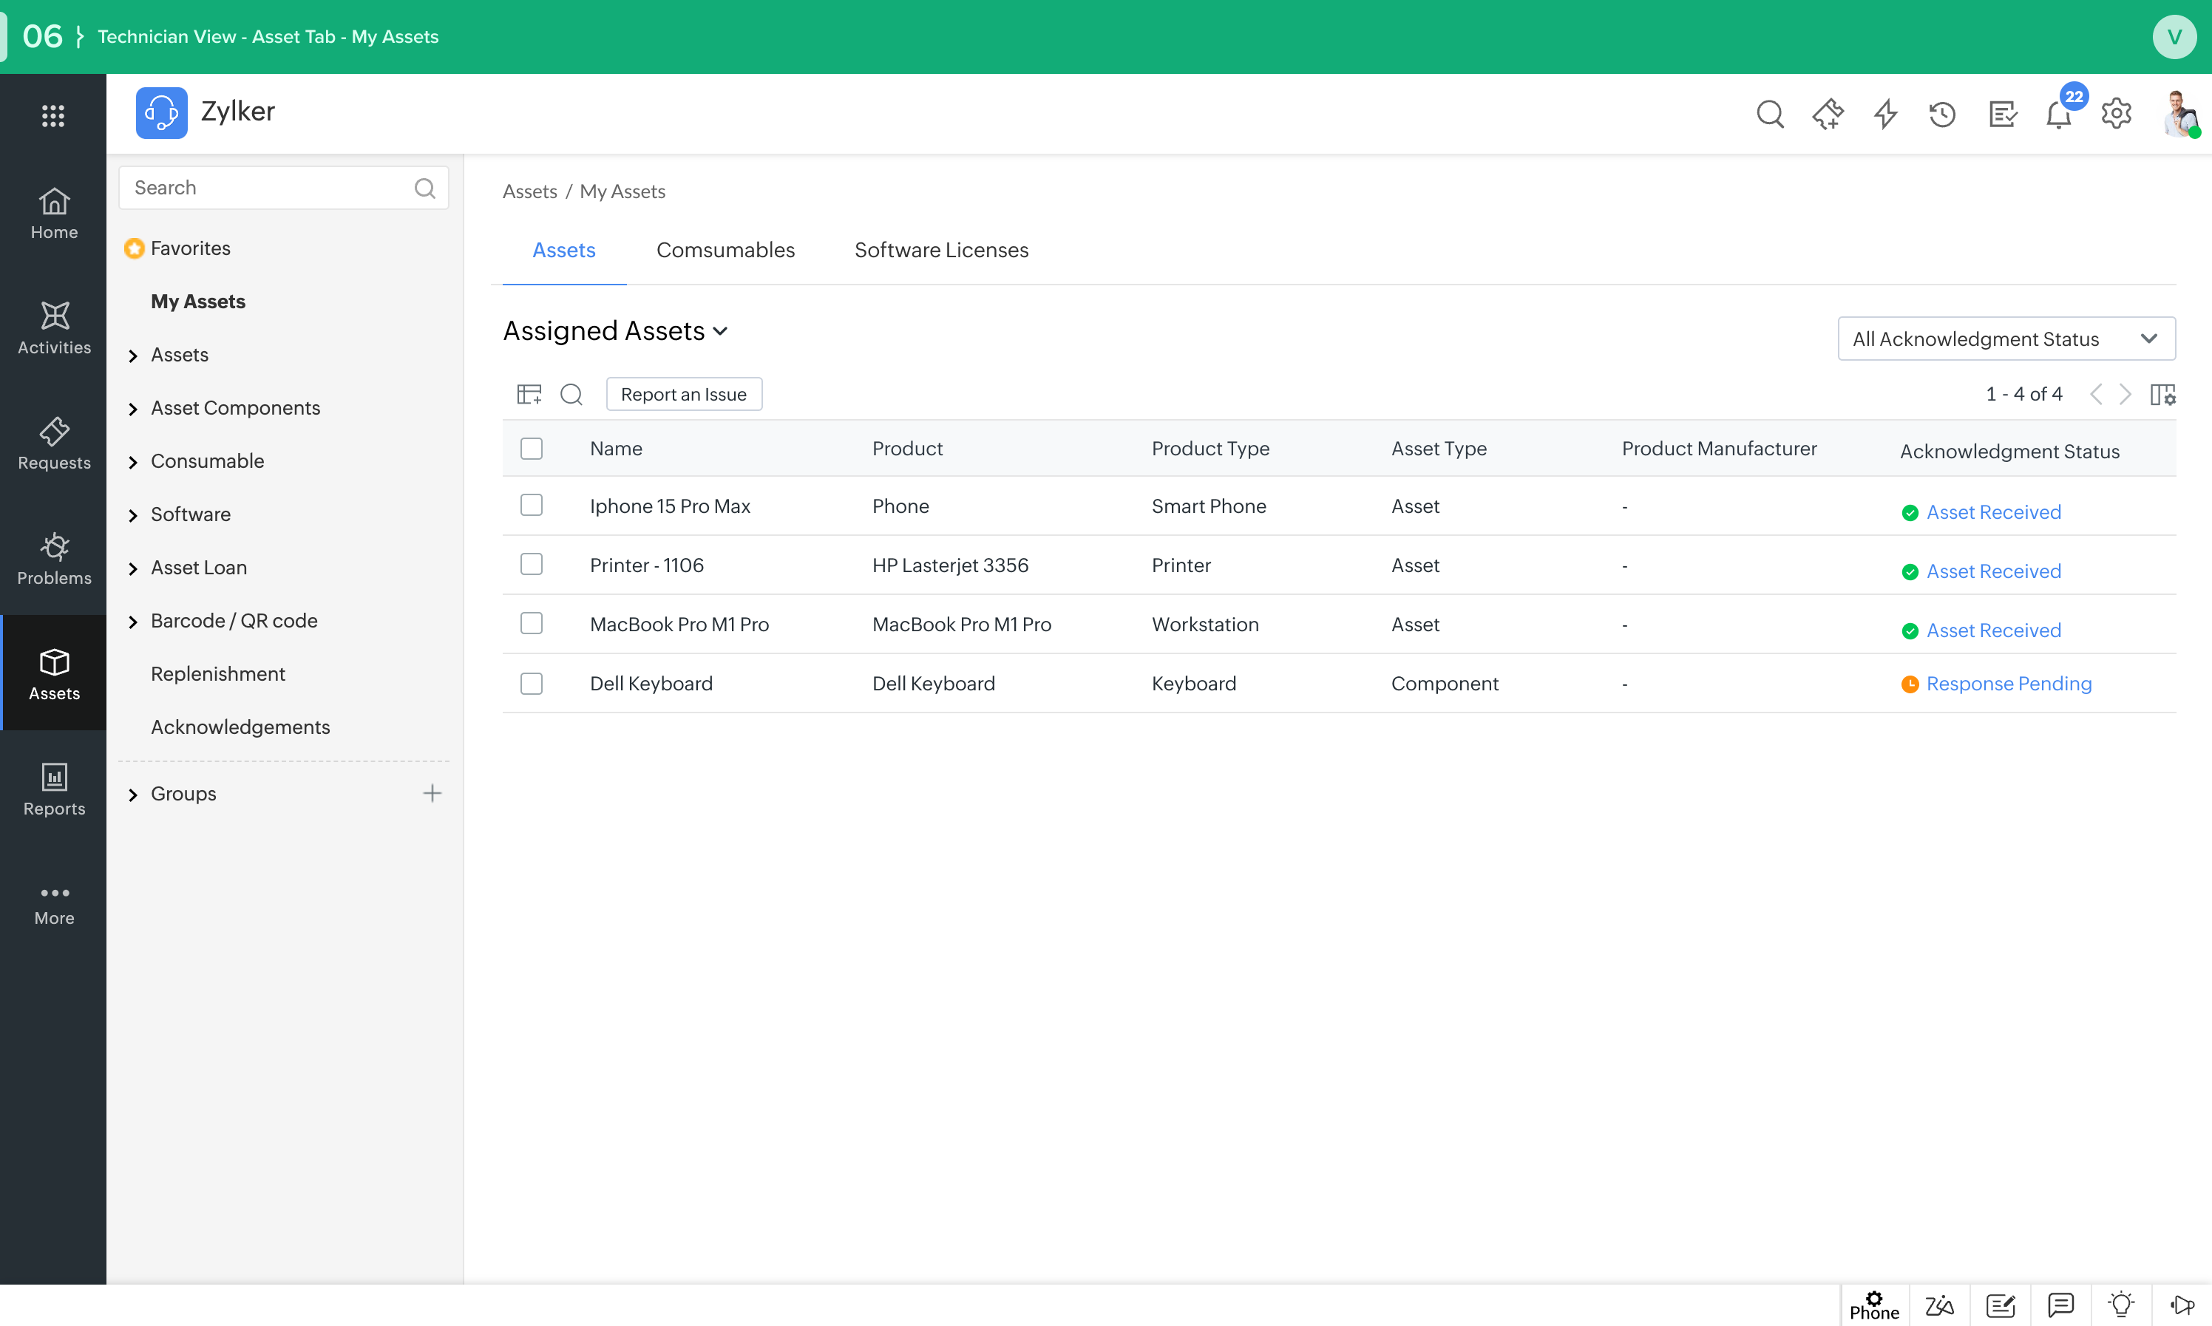Open Reports module icon
This screenshot has width=2212, height=1326.
click(54, 789)
